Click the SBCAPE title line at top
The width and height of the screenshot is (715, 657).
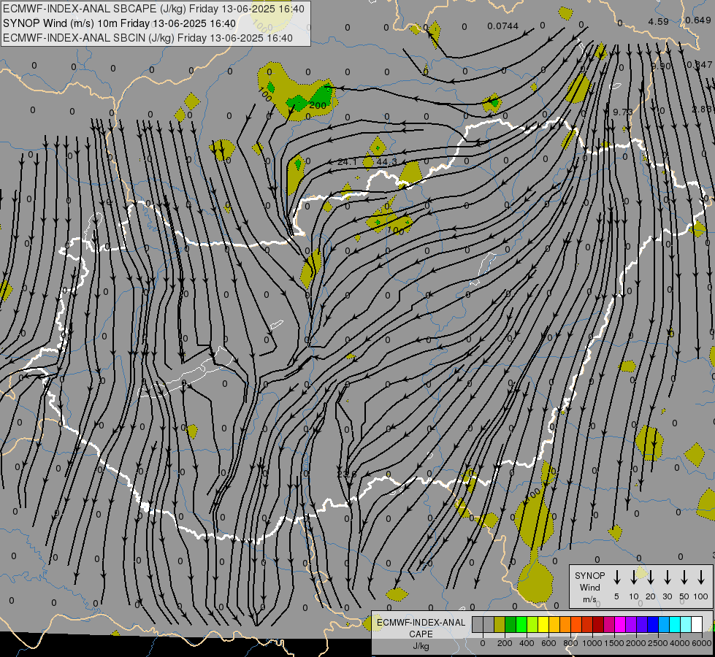pyautogui.click(x=153, y=9)
